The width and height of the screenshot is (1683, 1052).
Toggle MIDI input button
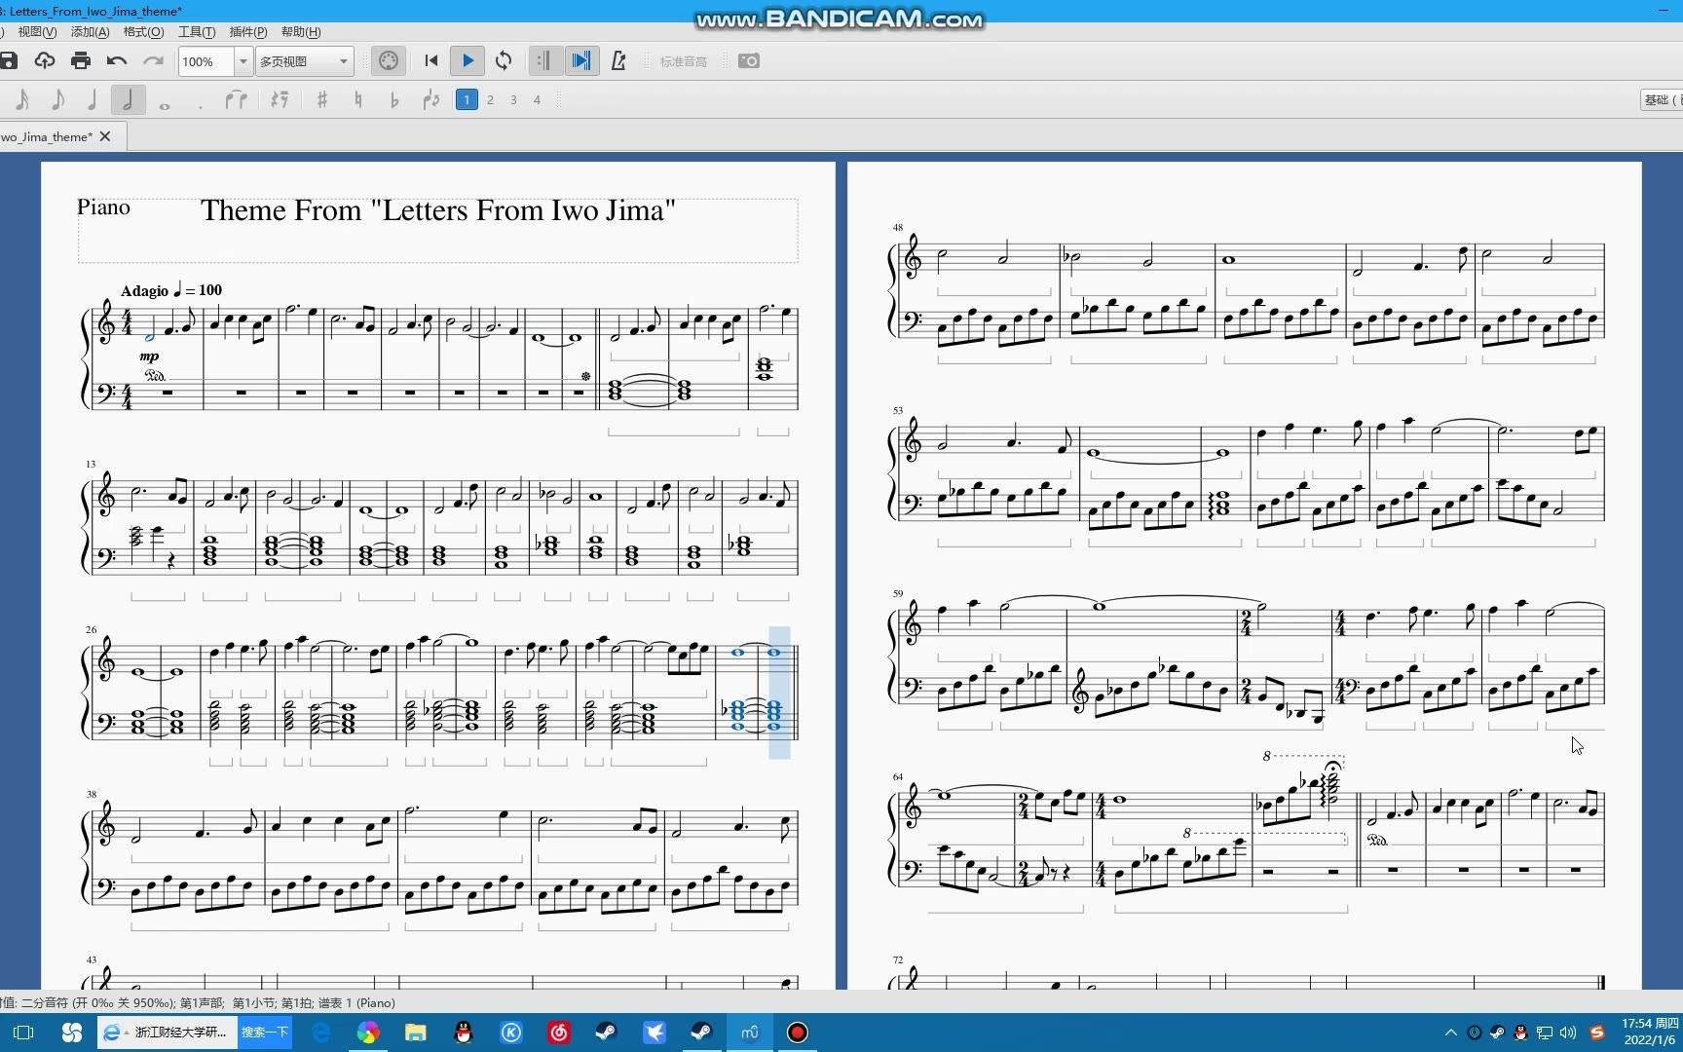tap(388, 60)
